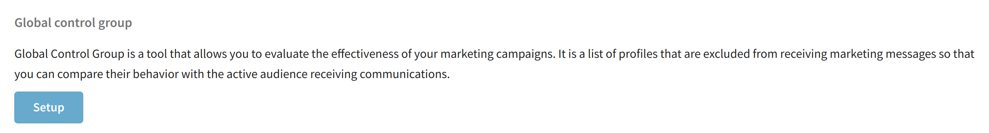This screenshot has height=133, width=989.
Task: Click the Global Control Group description paragraph
Action: click(494, 64)
